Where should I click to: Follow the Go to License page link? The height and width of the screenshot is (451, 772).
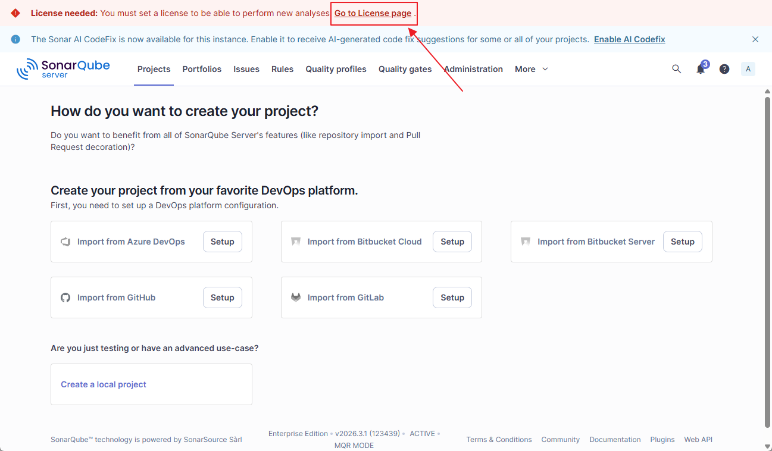pyautogui.click(x=373, y=13)
